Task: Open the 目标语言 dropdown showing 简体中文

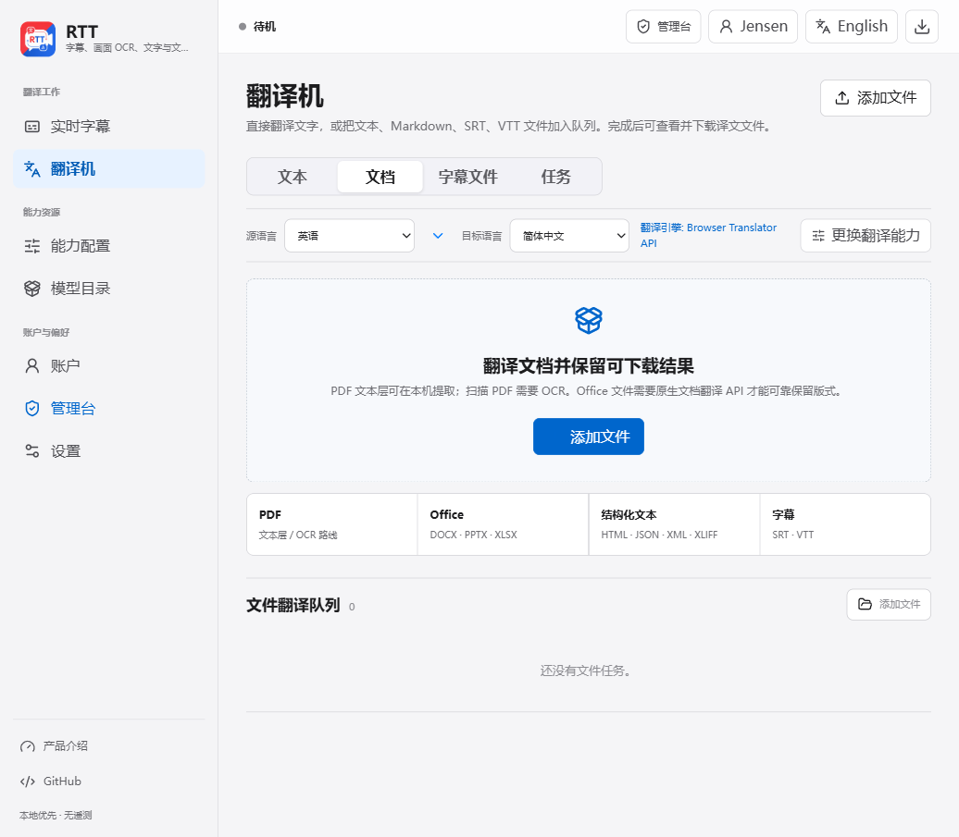Action: click(x=569, y=236)
